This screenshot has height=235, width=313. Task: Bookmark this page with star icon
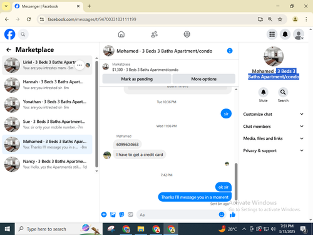[x=280, y=19]
